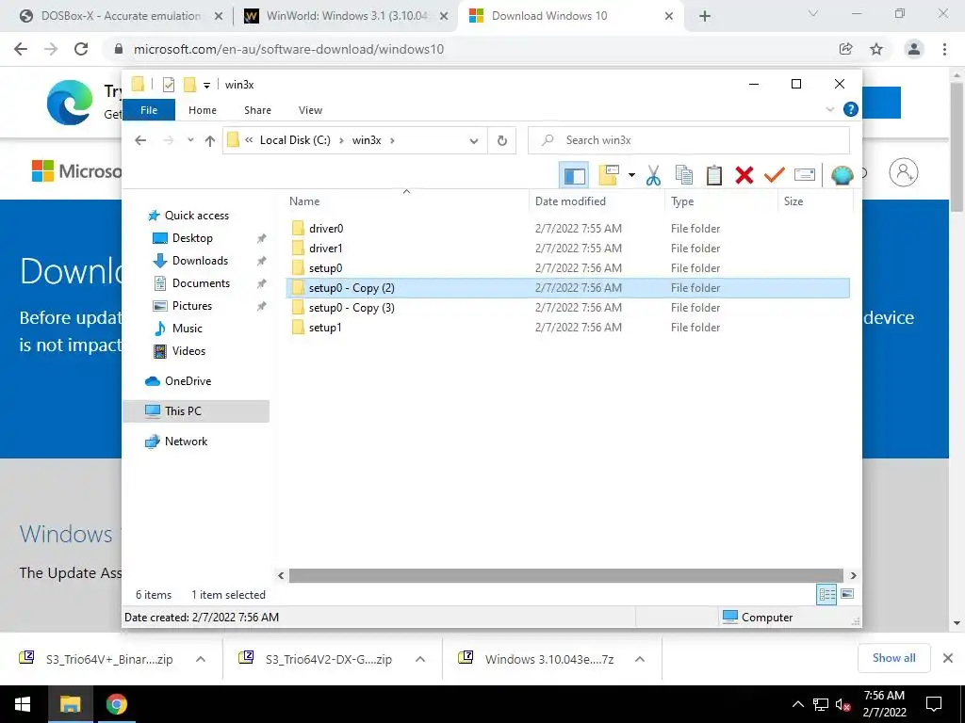Screen dimensions: 965x723
Task: Click Show all downloads button
Action: point(893,658)
